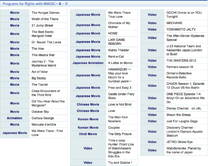Click Japanese Animation category label
The height and width of the screenshot is (166, 208).
pos(88,63)
